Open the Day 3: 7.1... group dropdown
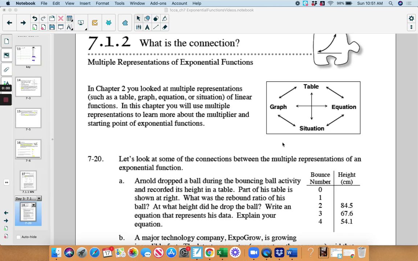This screenshot has height=261, width=418. (39, 198)
